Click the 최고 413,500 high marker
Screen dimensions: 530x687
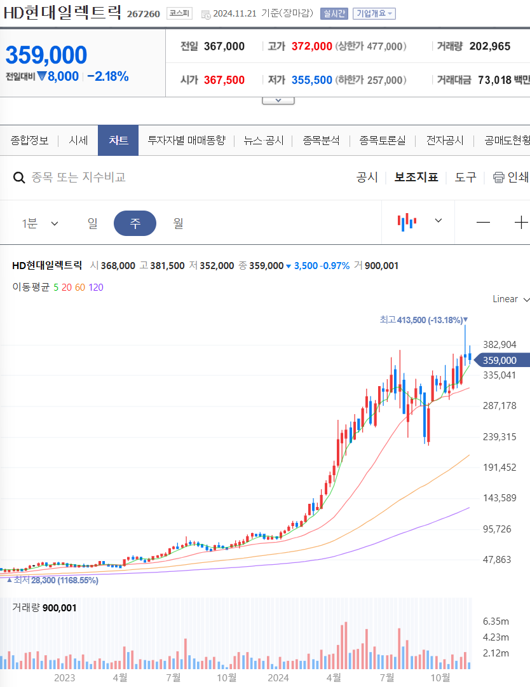point(423,320)
